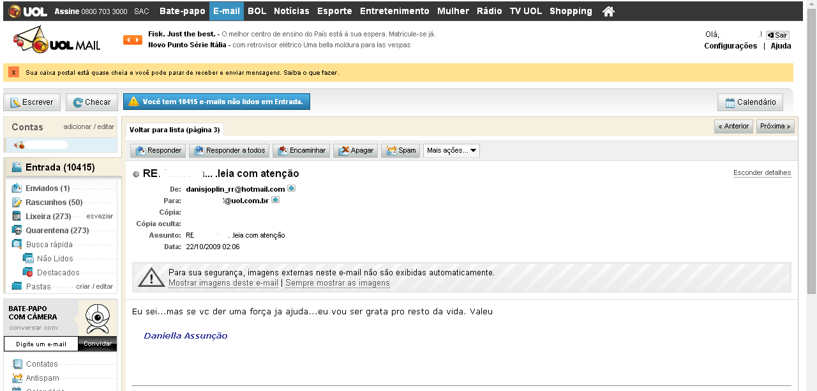The height and width of the screenshot is (391, 817).
Task: Click the orange ad navigation arrows icon
Action: [x=133, y=40]
